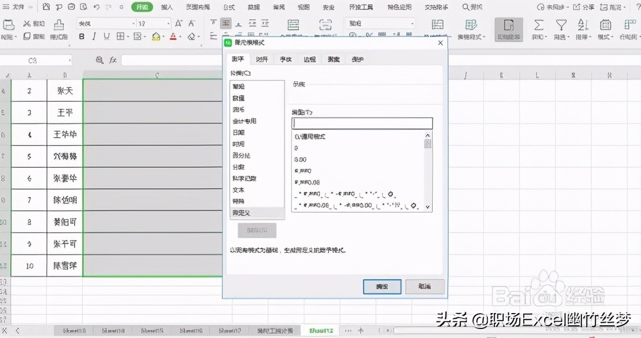Screen dimensions: 641x338
Task: Click the highlighted Middle Align icon
Action: (226, 23)
